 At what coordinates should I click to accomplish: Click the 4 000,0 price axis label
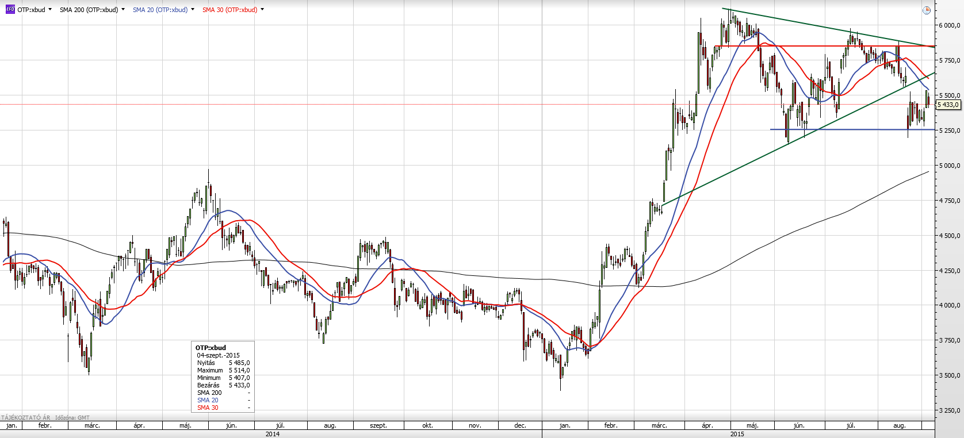pyautogui.click(x=949, y=305)
